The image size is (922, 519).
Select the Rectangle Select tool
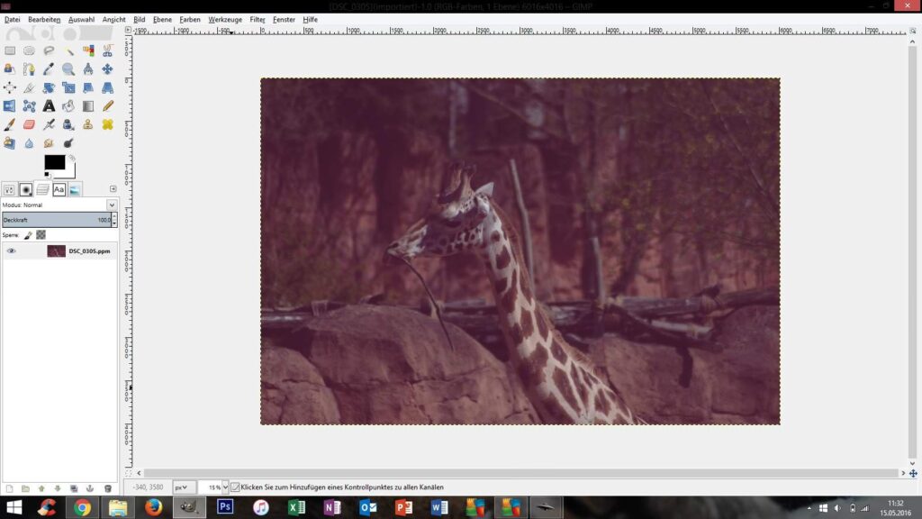click(x=10, y=51)
